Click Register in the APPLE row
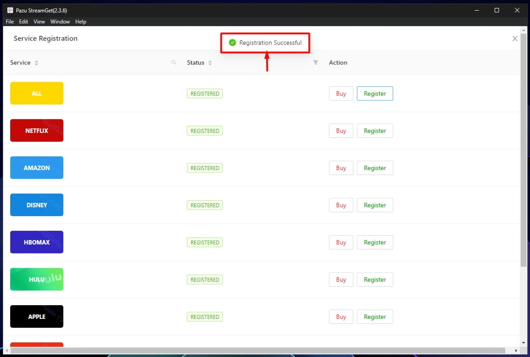 [375, 317]
